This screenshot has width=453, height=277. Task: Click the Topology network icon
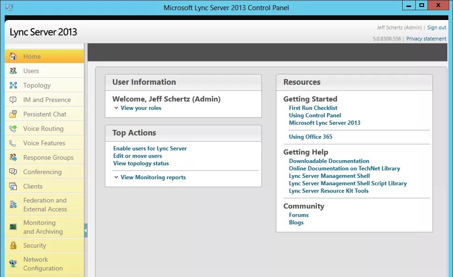tap(13, 85)
